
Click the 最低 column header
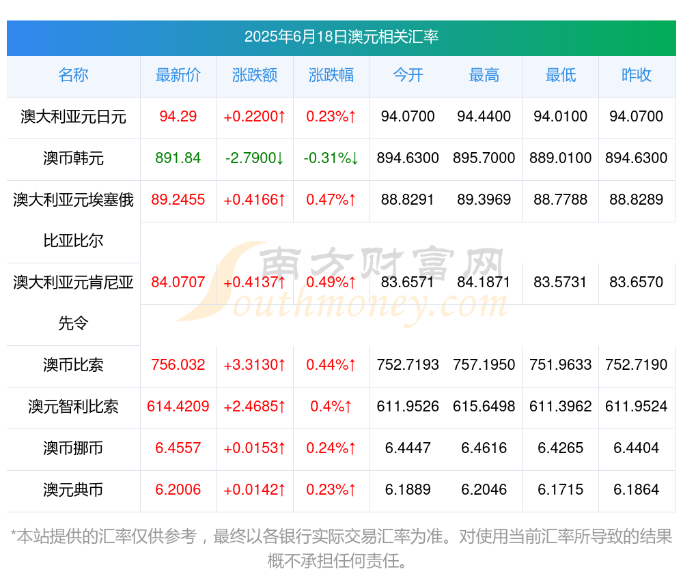pyautogui.click(x=561, y=75)
